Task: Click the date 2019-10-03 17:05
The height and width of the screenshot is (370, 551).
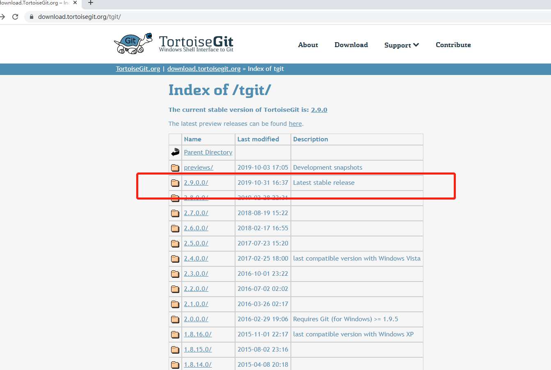Action: pyautogui.click(x=263, y=168)
